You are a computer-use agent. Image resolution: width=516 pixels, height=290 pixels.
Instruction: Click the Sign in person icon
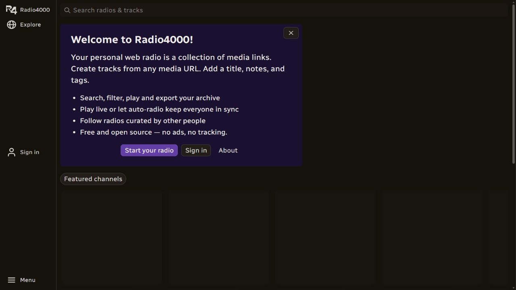(12, 152)
